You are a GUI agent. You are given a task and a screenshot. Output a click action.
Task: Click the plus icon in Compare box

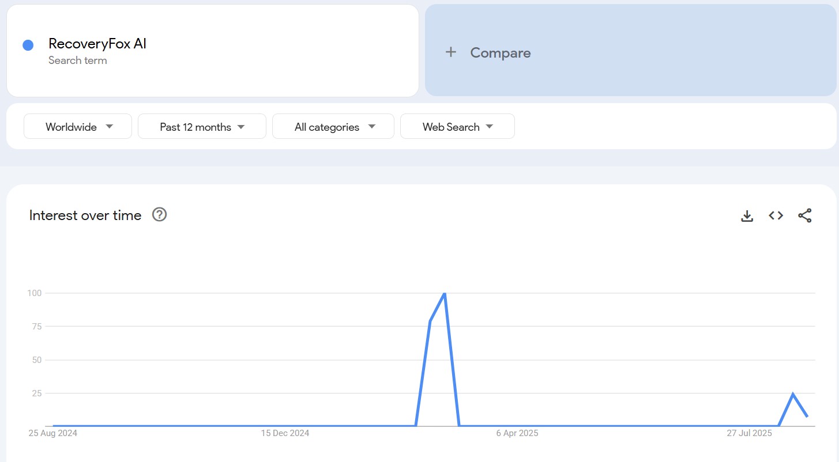pos(451,52)
